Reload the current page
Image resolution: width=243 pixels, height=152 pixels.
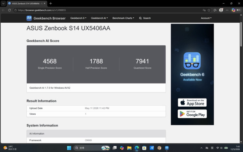(9, 10)
